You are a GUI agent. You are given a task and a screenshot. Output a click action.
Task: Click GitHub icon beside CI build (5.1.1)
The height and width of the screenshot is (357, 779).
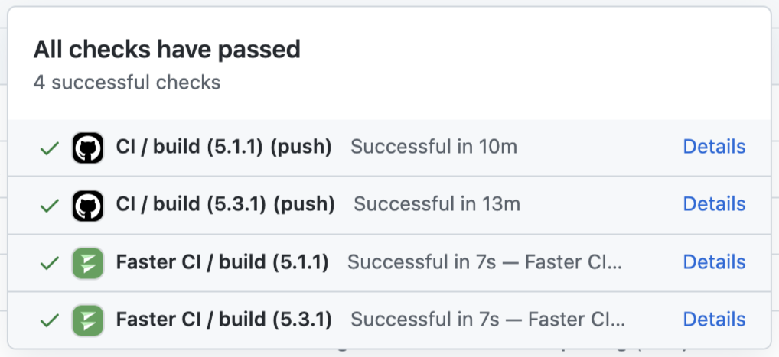pos(88,148)
